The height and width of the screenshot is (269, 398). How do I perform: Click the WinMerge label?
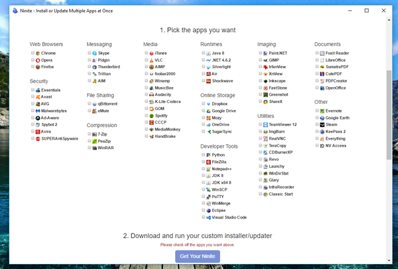coord(221,203)
